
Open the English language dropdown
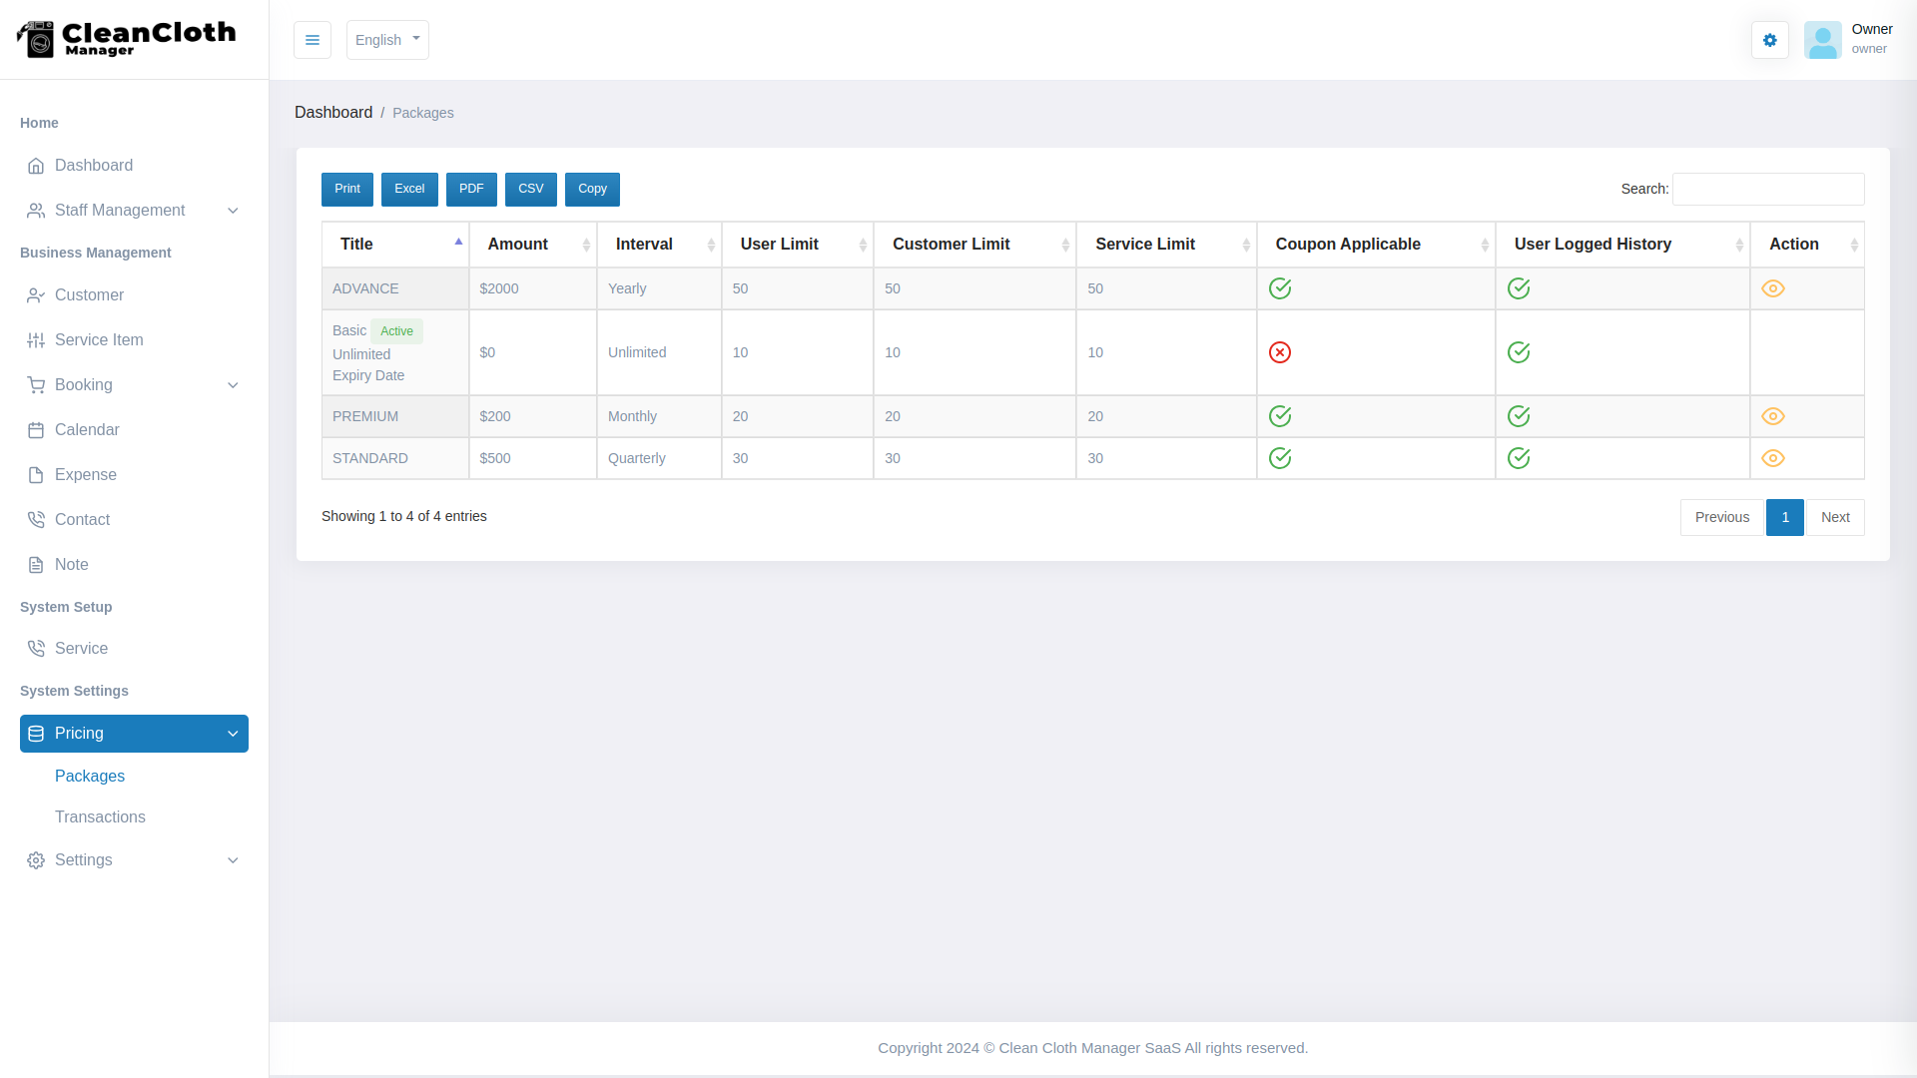pos(387,40)
